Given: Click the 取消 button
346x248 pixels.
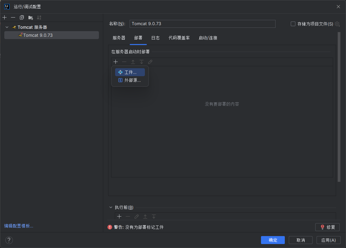Looking at the screenshot, I should click(301, 240).
